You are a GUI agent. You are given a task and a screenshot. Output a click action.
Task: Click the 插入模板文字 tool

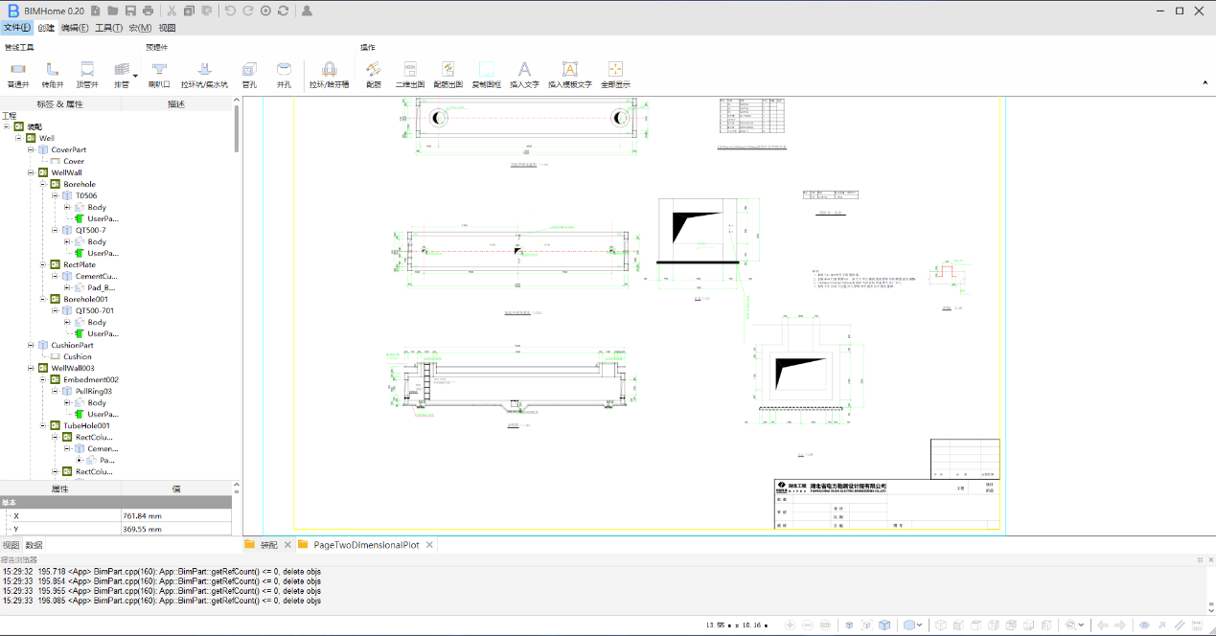click(569, 76)
